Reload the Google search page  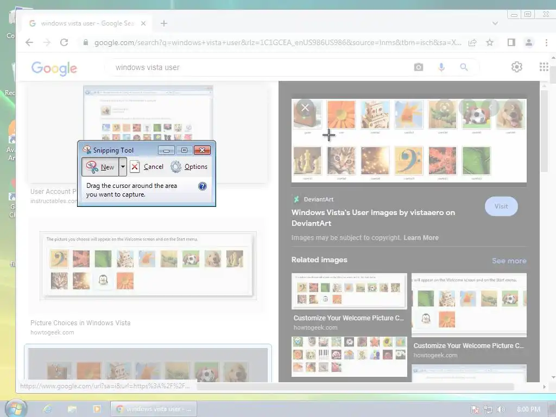(64, 42)
